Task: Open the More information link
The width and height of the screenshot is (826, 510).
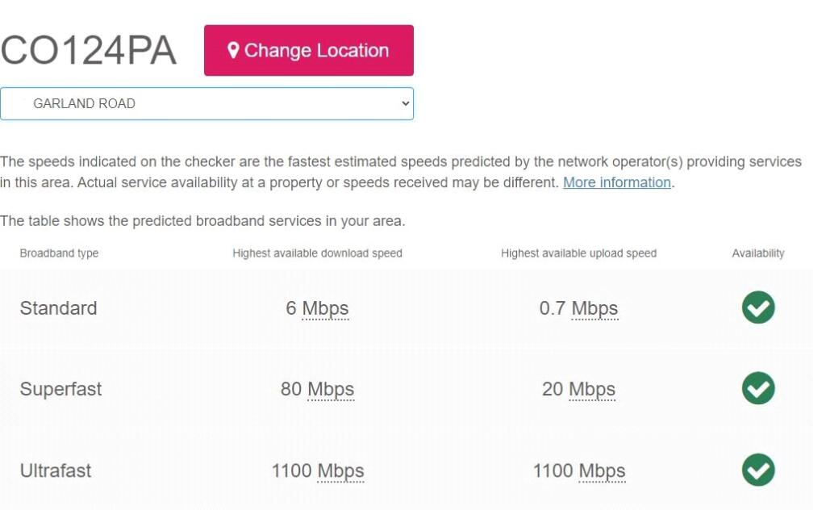Action: tap(616, 182)
